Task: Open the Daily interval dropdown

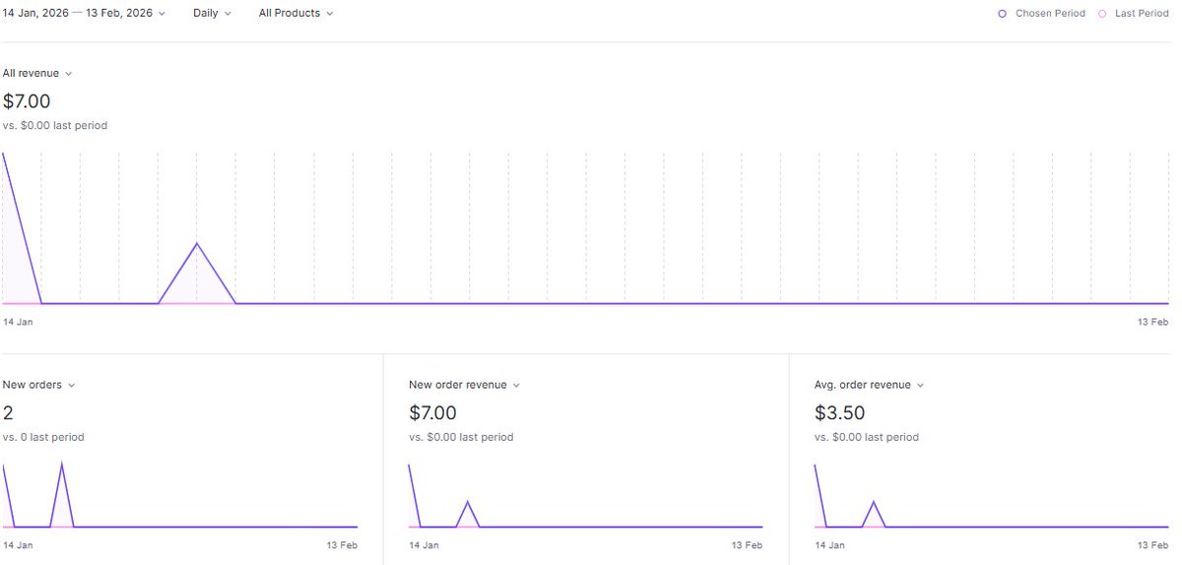Action: (x=212, y=14)
